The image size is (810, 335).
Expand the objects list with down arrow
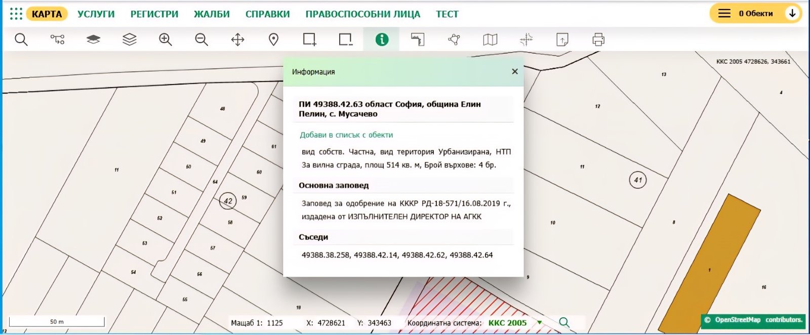coord(792,14)
